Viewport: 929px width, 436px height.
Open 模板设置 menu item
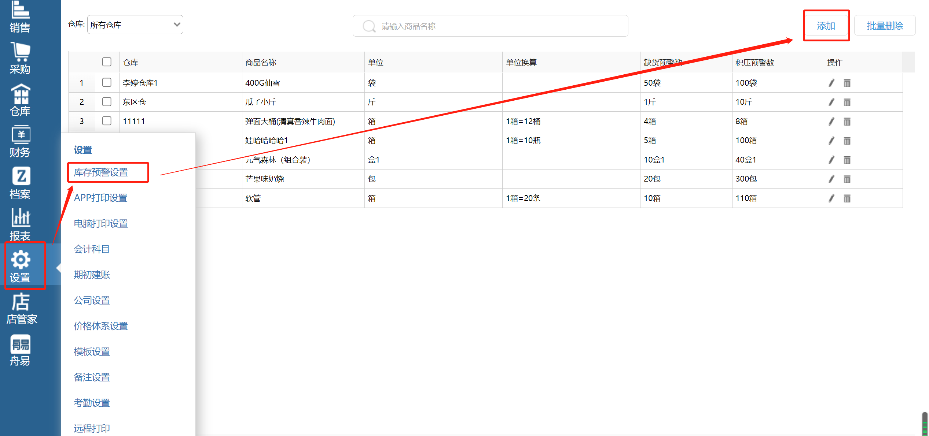point(92,352)
